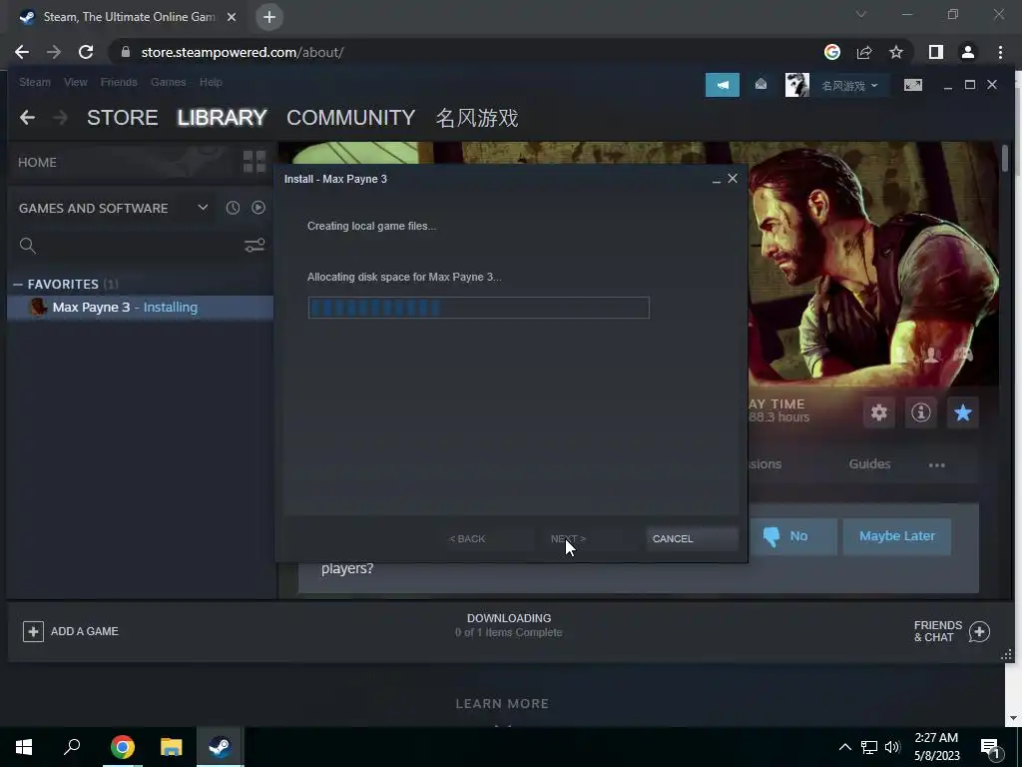This screenshot has height=767, width=1022.
Task: Toggle the favorite star for Max Payne 3
Action: coord(962,412)
